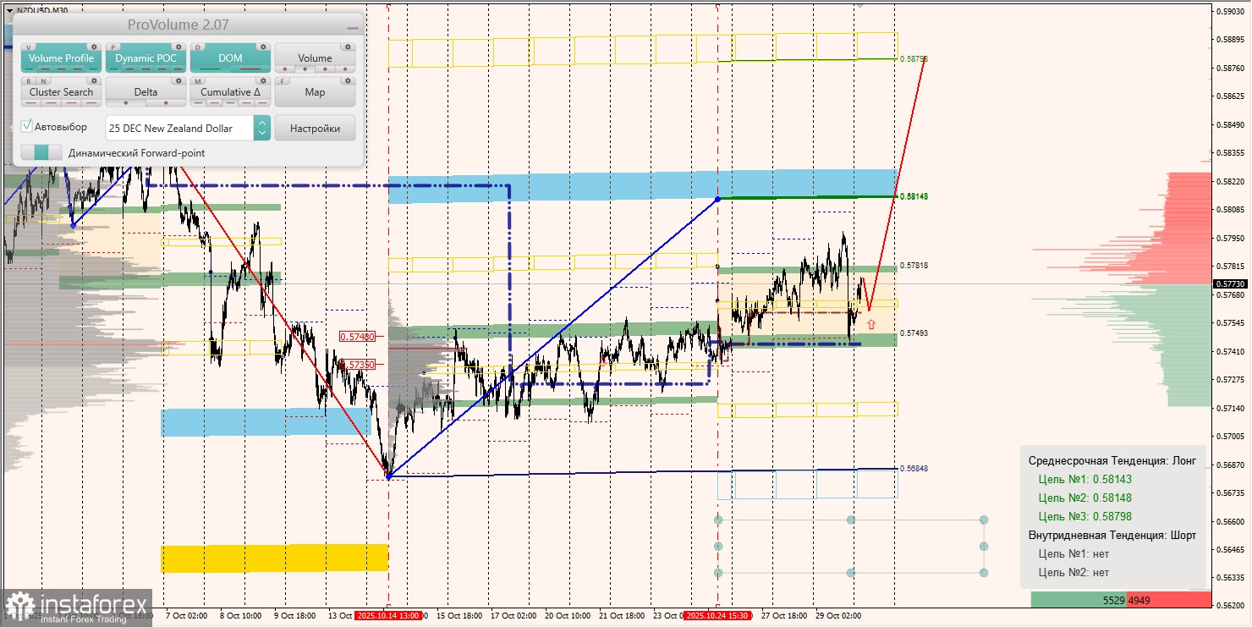Open the Map settings gear
1252x627 pixels.
click(349, 81)
